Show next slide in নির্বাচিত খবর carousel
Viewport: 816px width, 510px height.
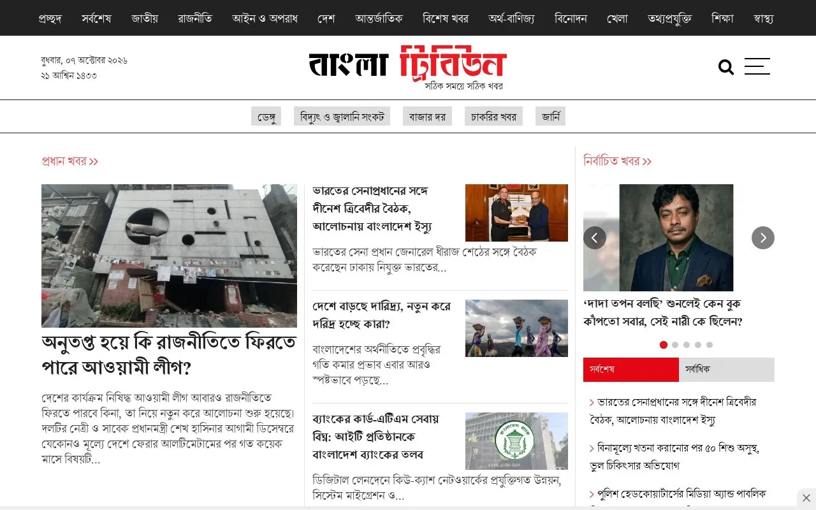tap(763, 238)
